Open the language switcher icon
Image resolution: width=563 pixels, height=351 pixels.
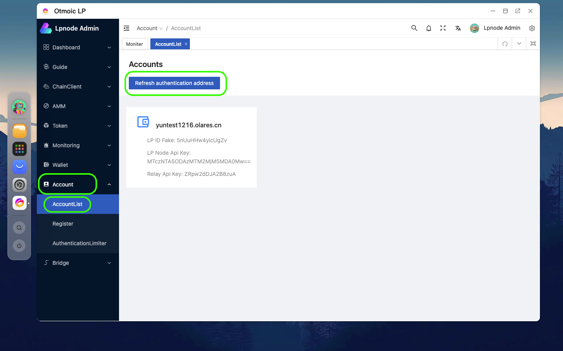458,28
